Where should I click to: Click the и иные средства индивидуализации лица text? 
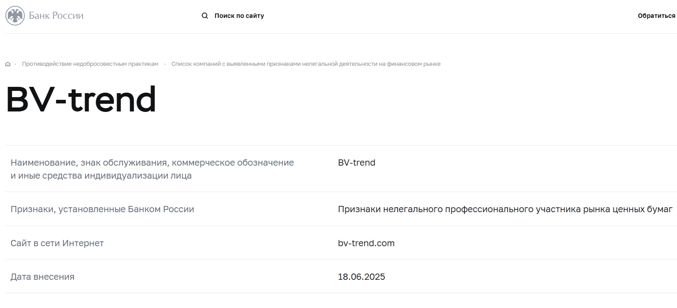coord(101,175)
